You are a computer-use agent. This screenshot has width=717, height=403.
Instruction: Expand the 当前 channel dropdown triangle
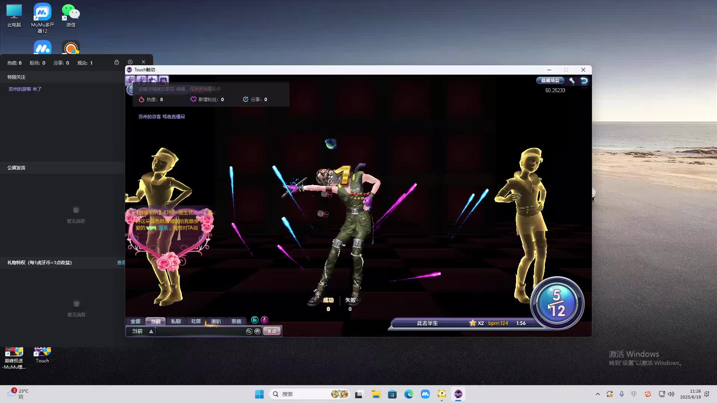(x=151, y=331)
